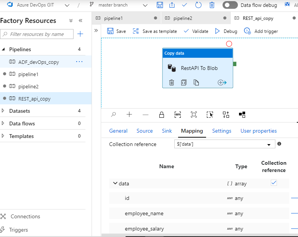298x237 pixels.
Task: Click the zoom to fit icon
Action: [194, 115]
